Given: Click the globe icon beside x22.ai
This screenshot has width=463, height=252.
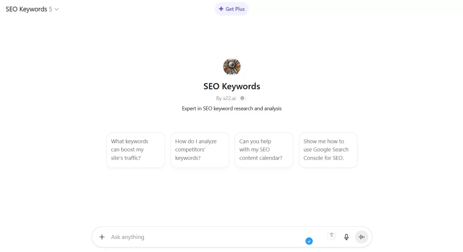Looking at the screenshot, I should pos(242,98).
